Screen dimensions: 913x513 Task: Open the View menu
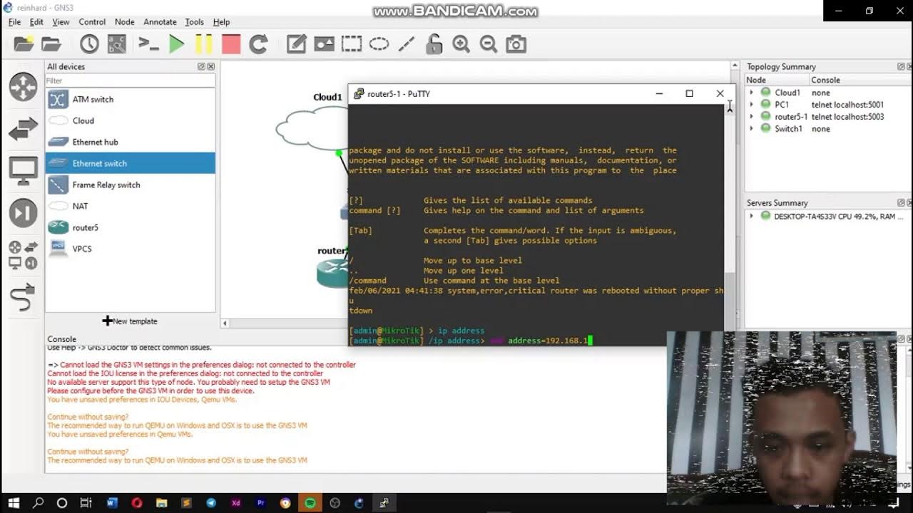click(x=61, y=22)
